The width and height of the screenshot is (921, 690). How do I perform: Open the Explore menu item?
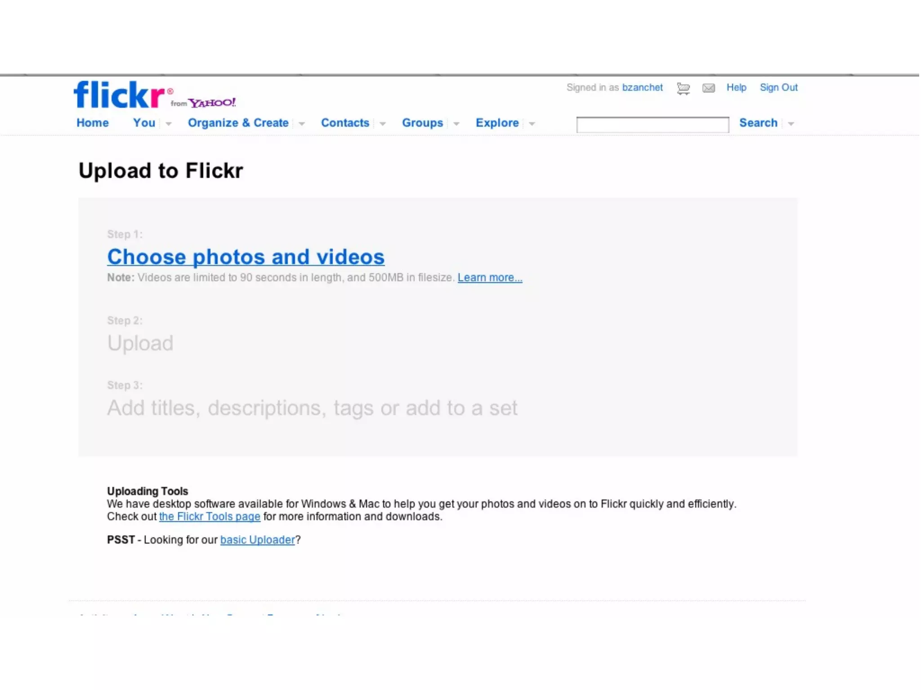click(x=497, y=123)
